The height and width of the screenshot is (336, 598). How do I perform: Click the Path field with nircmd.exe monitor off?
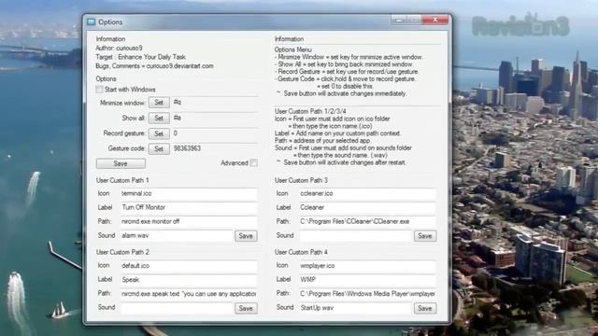click(189, 221)
